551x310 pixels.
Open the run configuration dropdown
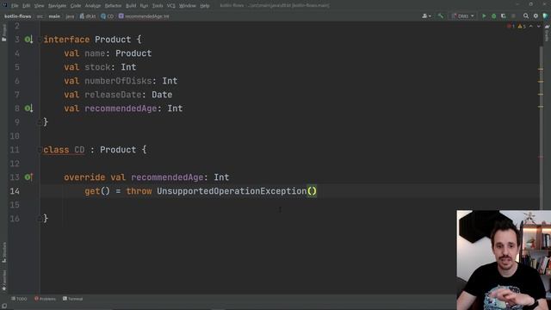coord(463,16)
